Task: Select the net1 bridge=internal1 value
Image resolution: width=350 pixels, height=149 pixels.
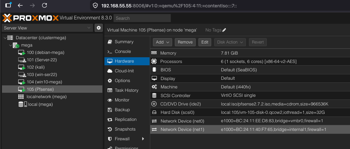Action: tap(274, 130)
